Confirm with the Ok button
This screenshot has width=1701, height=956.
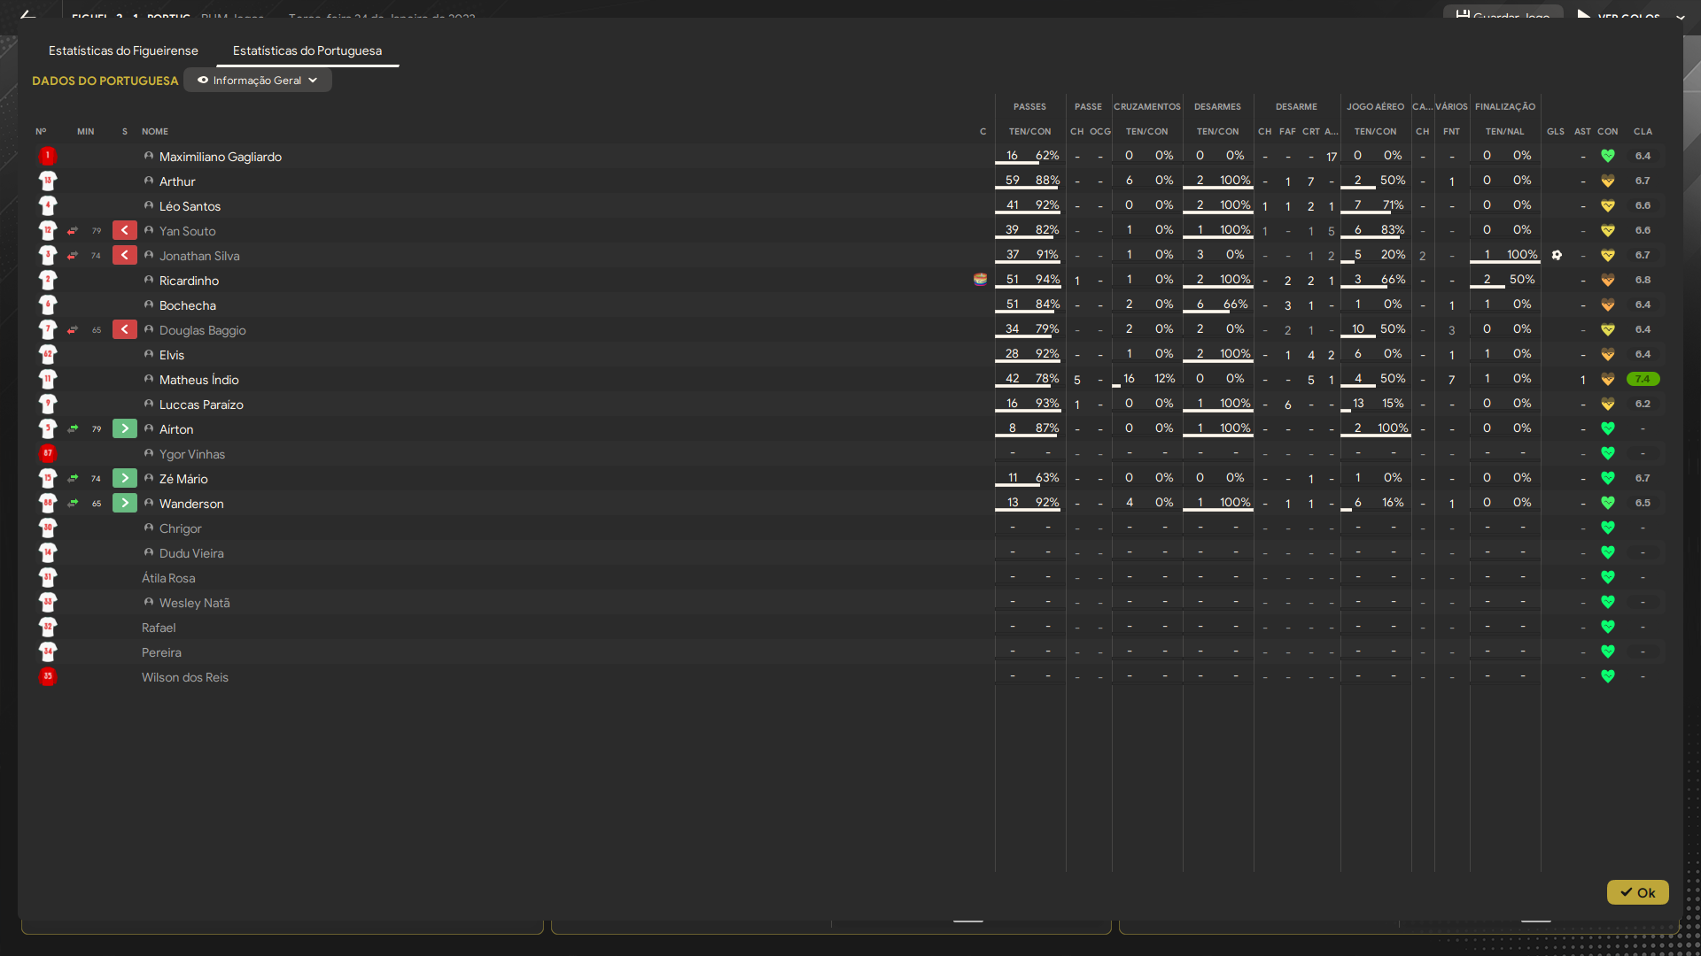click(1637, 892)
